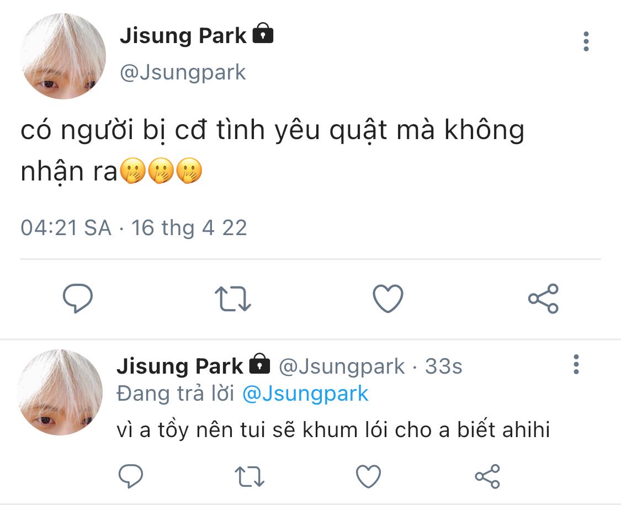
Task: Like the main tweet
Action: pos(388,299)
